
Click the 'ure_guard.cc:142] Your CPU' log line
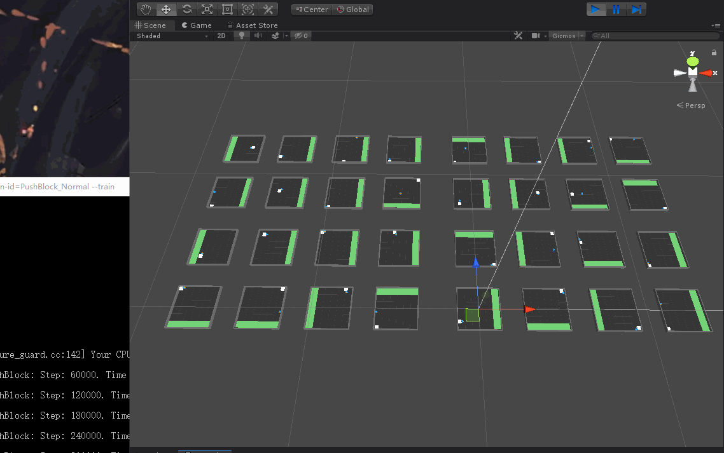pyautogui.click(x=65, y=355)
